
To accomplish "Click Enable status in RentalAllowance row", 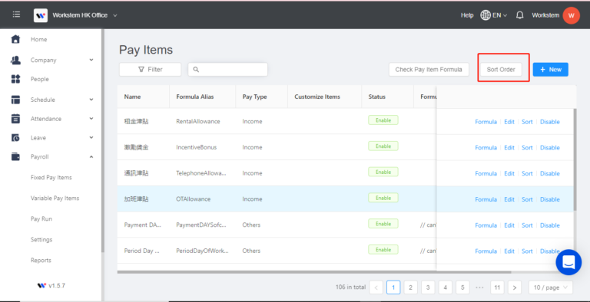I will click(x=383, y=120).
